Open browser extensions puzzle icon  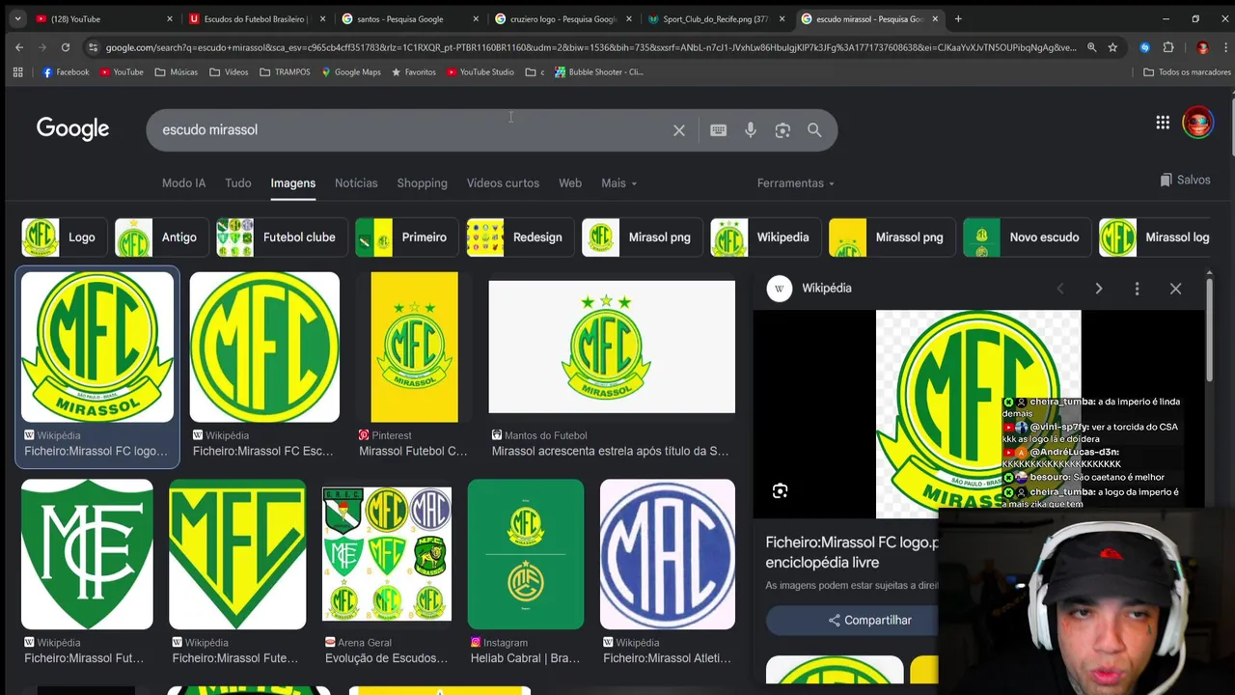1168,47
